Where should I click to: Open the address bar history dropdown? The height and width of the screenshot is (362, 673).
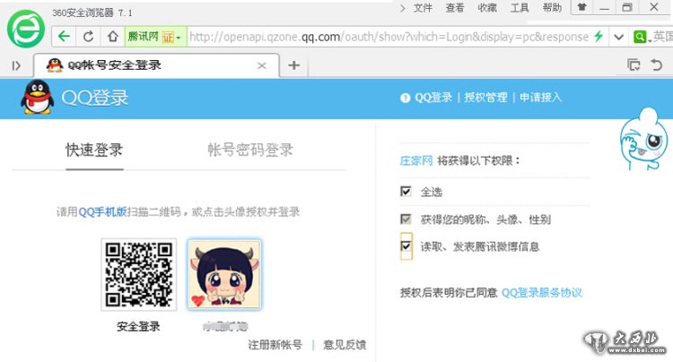pyautogui.click(x=618, y=37)
